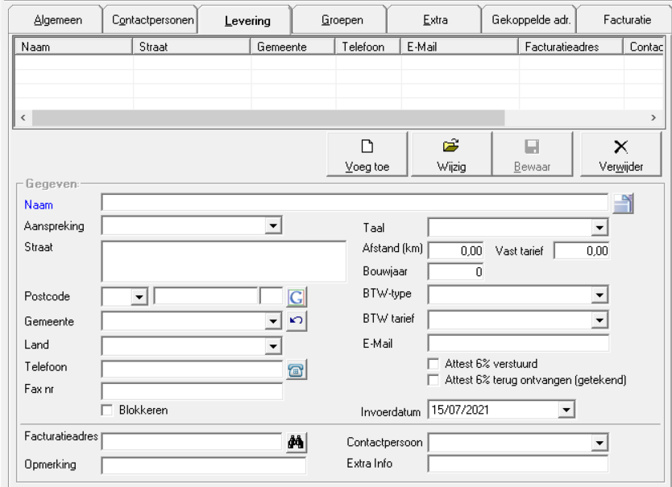Click the Telefoon column header
Screen dimensions: 672x487
[368, 47]
